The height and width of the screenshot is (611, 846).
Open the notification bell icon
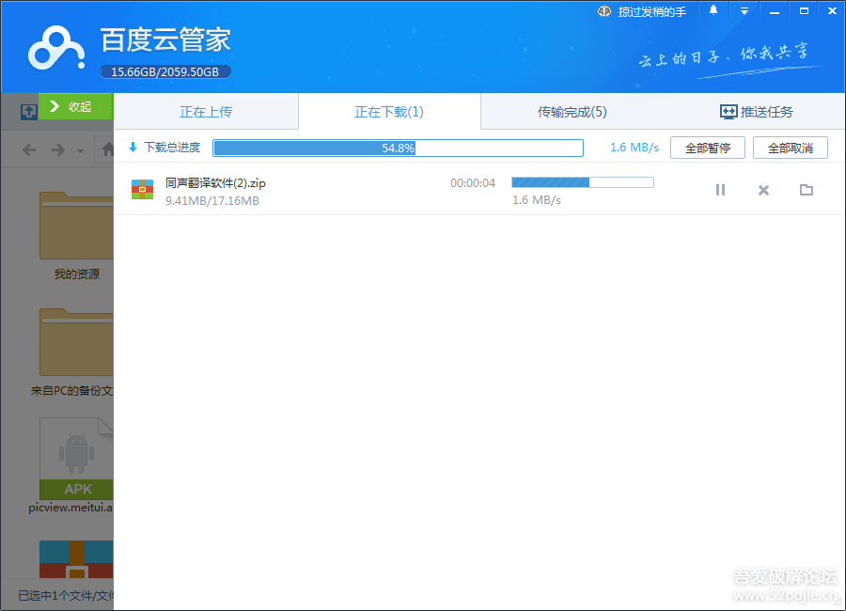713,10
